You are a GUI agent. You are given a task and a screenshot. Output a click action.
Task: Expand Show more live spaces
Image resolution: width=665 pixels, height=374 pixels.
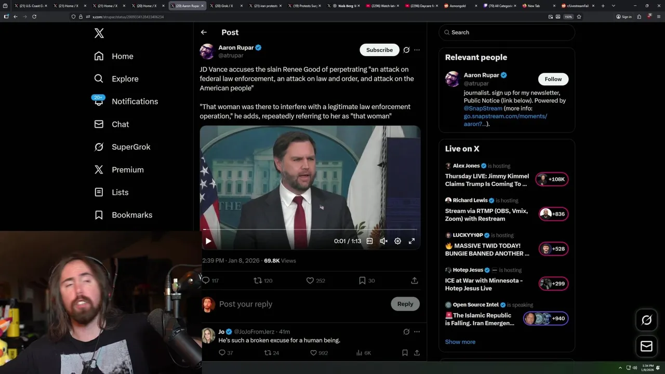click(x=460, y=342)
